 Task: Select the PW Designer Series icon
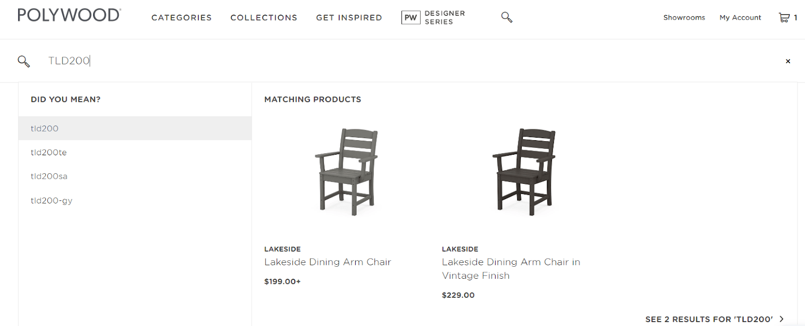(x=411, y=17)
